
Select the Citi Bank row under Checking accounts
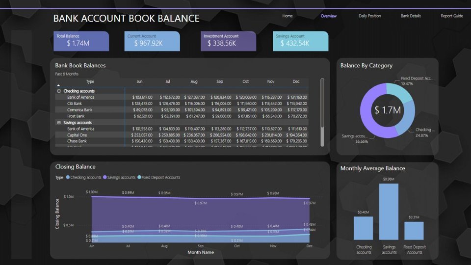[x=74, y=104]
